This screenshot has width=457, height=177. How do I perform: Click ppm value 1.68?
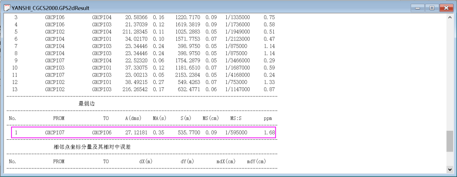(x=269, y=133)
